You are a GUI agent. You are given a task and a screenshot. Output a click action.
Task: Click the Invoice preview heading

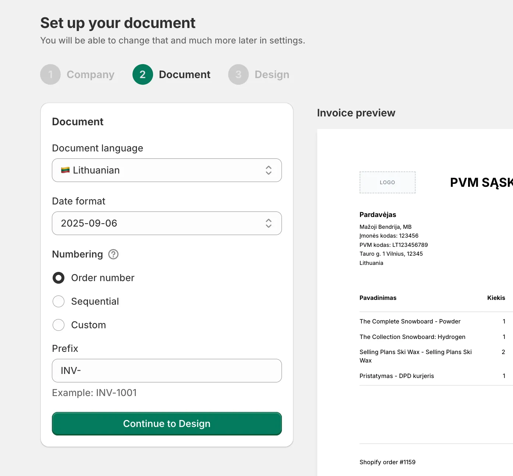pyautogui.click(x=356, y=113)
